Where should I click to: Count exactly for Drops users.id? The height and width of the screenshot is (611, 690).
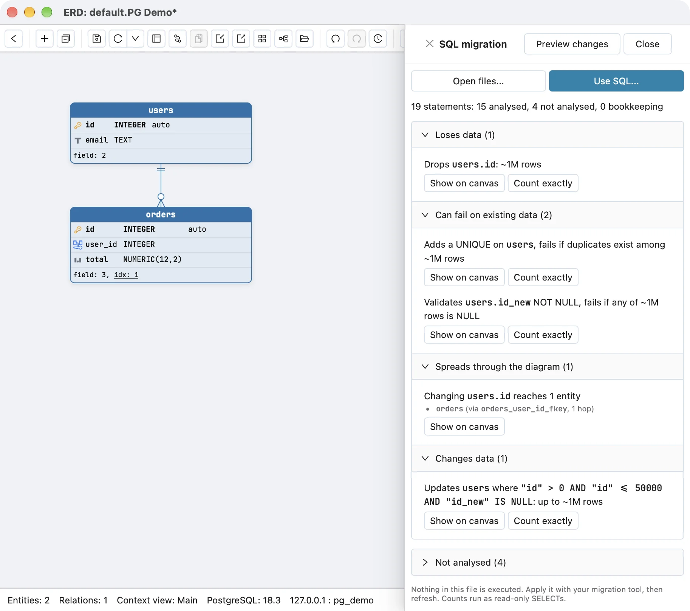pos(543,183)
